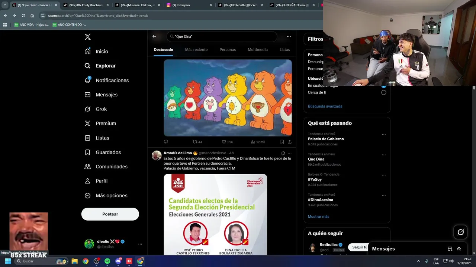Open OBS Studio from the taskbar
This screenshot has width=476, height=267.
coord(96,261)
